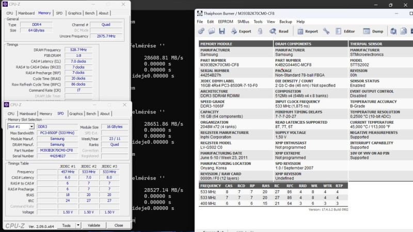Switch to Mainboard tab in upper CPU-Z window
This screenshot has height=232, width=413.
pyautogui.click(x=26, y=13)
